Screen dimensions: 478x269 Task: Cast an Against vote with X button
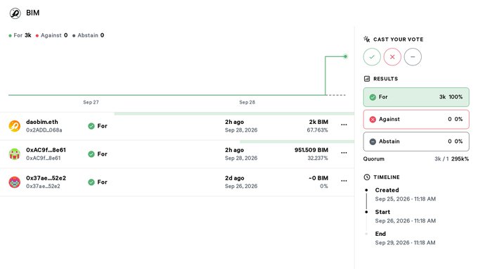click(392, 57)
